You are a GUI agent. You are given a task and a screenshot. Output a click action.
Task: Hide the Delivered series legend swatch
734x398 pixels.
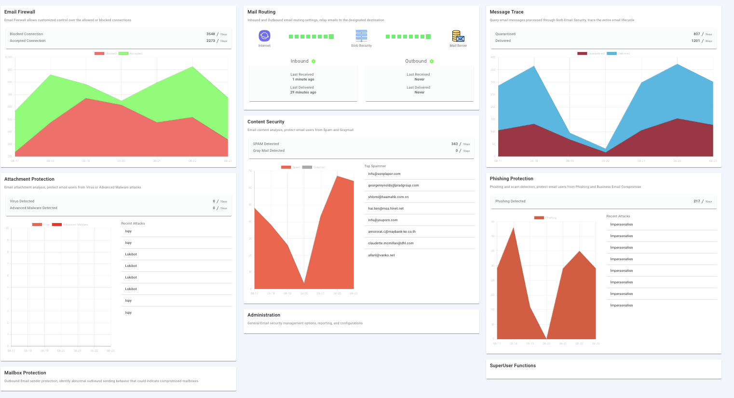tap(612, 53)
